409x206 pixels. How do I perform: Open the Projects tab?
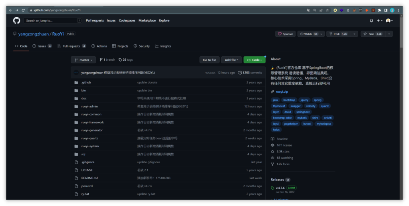point(120,46)
